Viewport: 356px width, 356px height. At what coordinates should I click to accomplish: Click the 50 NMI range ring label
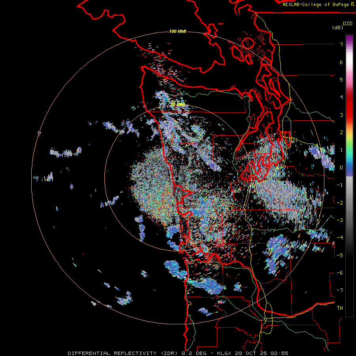click(x=178, y=105)
